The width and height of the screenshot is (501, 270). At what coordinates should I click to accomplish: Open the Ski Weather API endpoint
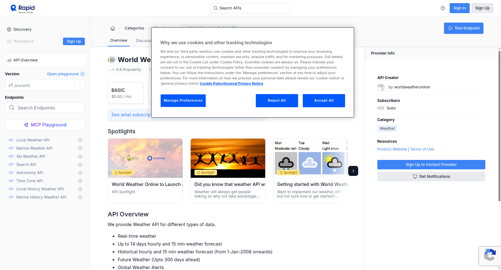click(x=31, y=156)
